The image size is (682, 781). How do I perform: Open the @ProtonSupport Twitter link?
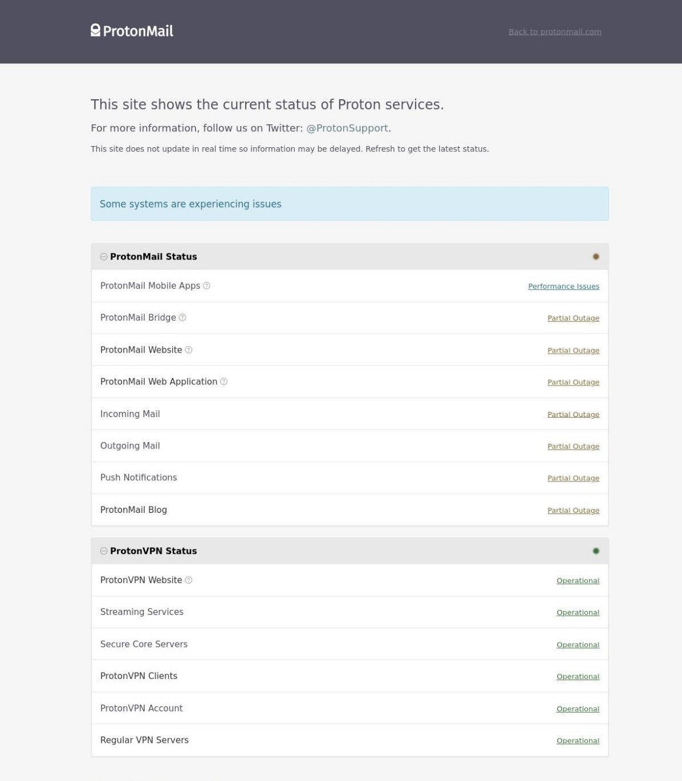click(x=347, y=128)
